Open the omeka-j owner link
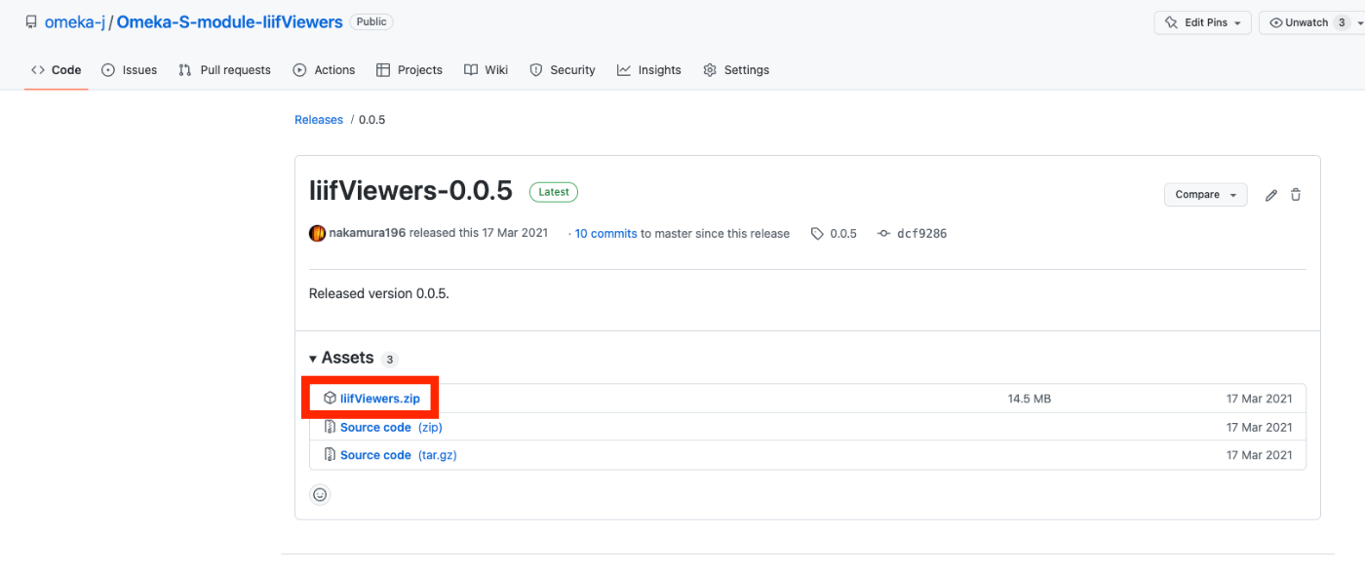 click(x=75, y=21)
